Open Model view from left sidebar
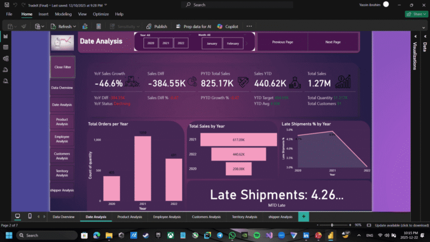Viewport: 430px width, 242px height. [x=5, y=58]
